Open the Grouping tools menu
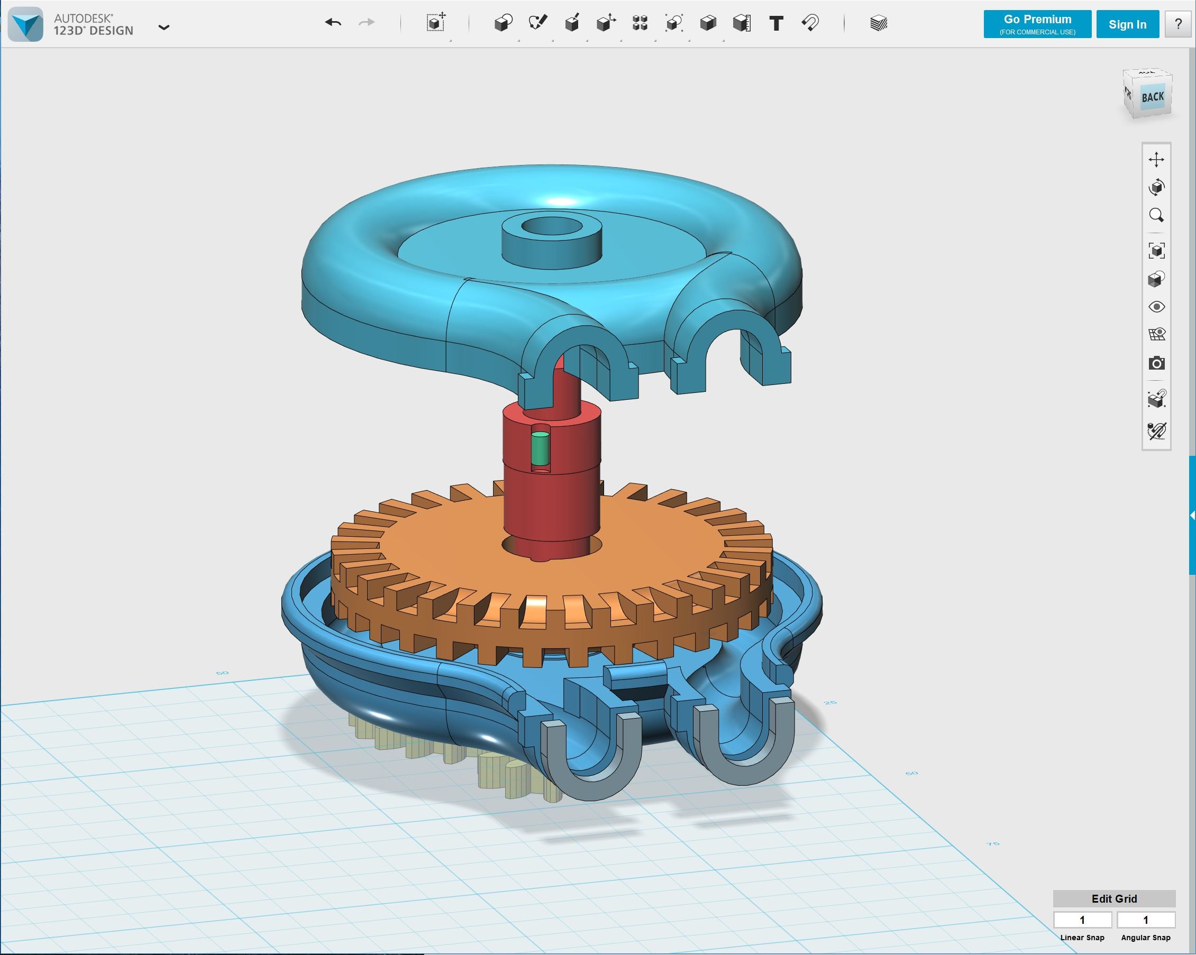Image resolution: width=1196 pixels, height=955 pixels. click(674, 23)
